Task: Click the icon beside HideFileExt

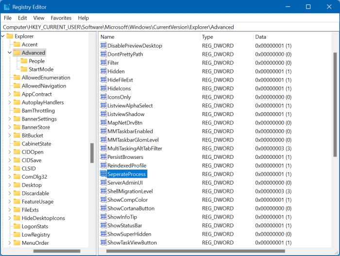Action: tap(103, 80)
